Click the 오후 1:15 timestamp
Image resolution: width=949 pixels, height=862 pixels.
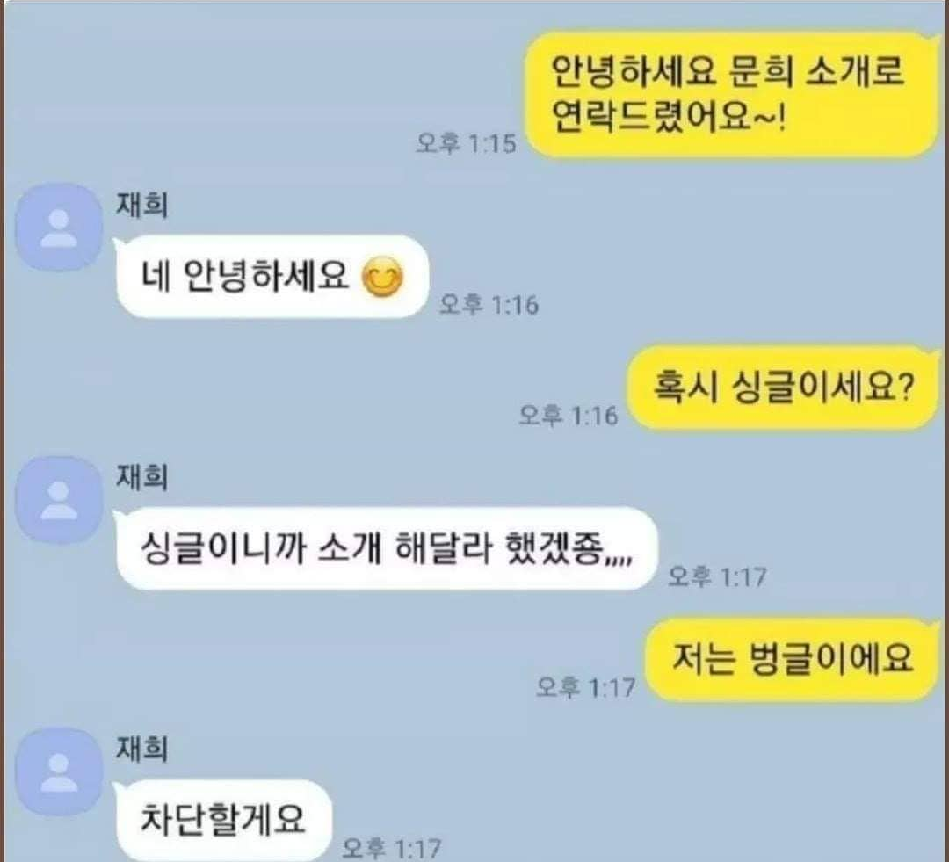pos(466,143)
